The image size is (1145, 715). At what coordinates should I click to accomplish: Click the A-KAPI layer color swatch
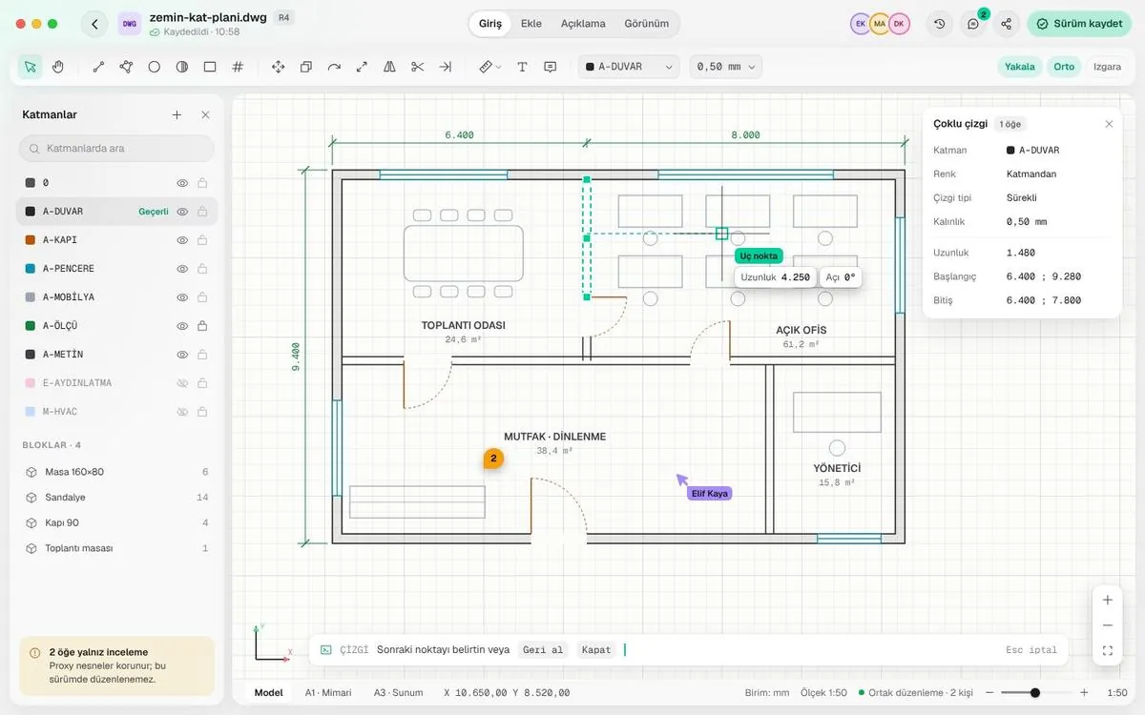(31, 240)
